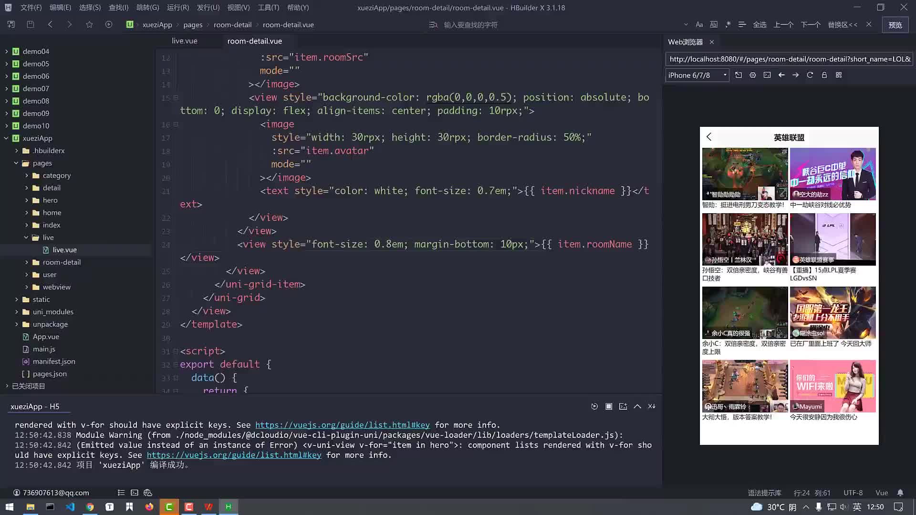Stop running with console stop icon

pyautogui.click(x=609, y=406)
